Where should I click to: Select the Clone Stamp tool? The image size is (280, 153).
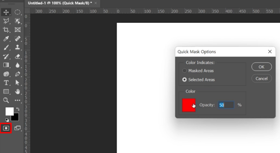pyautogui.click(x=17, y=47)
